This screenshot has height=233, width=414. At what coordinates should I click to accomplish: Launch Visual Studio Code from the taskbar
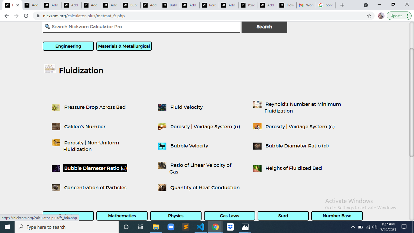tap(200, 227)
